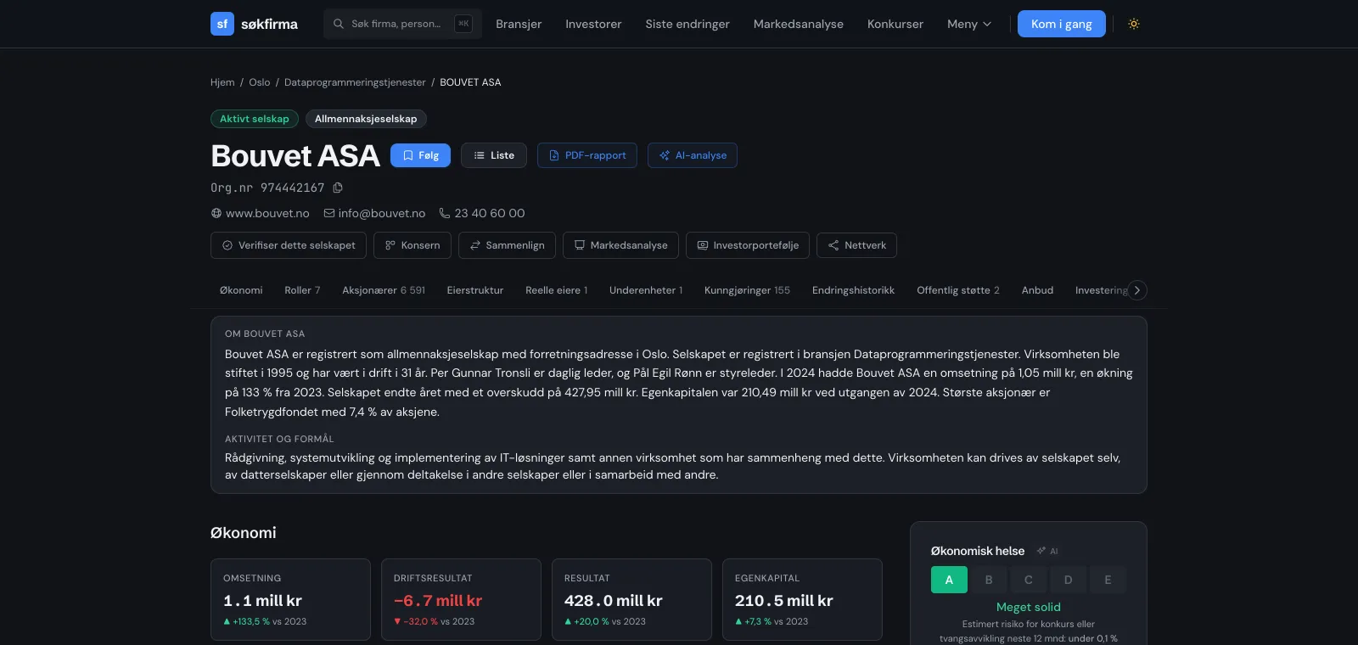Click envelope icon by info@bouvet.no
Screen dimensions: 1358x645
click(329, 213)
